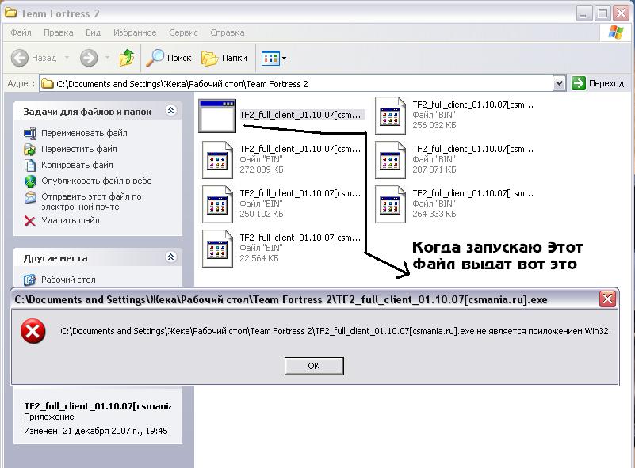The image size is (635, 468).
Task: Maximize the Team Fortress 2 window
Action: 602,13
